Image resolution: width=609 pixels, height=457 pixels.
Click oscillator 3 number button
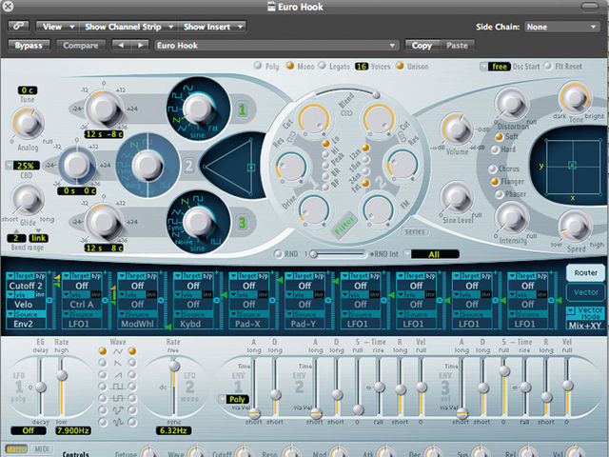point(243,223)
